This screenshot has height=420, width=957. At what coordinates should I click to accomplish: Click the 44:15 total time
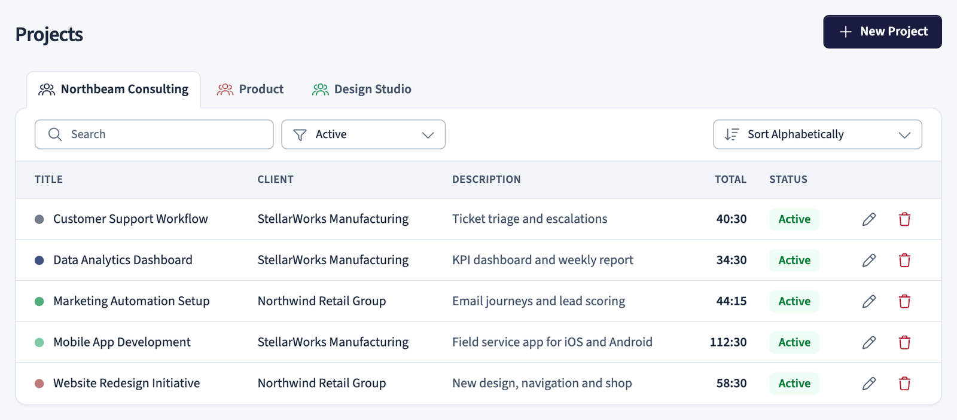point(732,301)
